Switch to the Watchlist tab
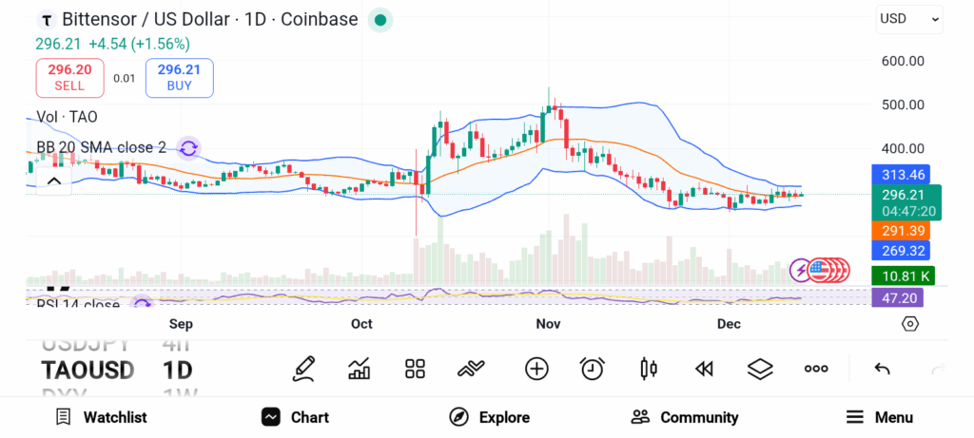The width and height of the screenshot is (974, 438). (x=101, y=417)
